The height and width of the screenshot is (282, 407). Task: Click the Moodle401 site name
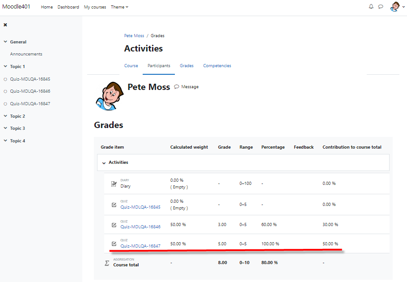[16, 7]
